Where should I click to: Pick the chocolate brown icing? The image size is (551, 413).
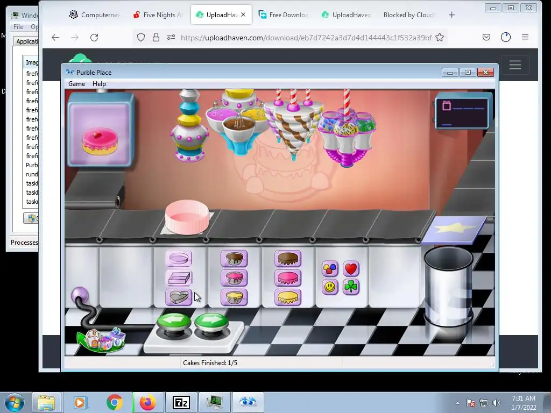(x=288, y=259)
